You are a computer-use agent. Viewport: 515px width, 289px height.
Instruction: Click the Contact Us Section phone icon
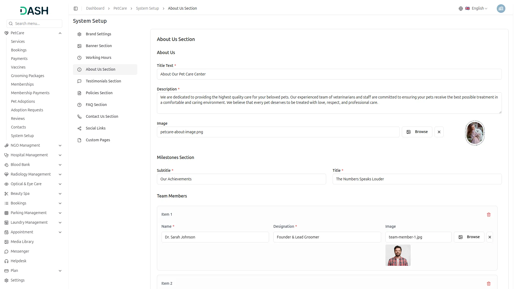79,117
